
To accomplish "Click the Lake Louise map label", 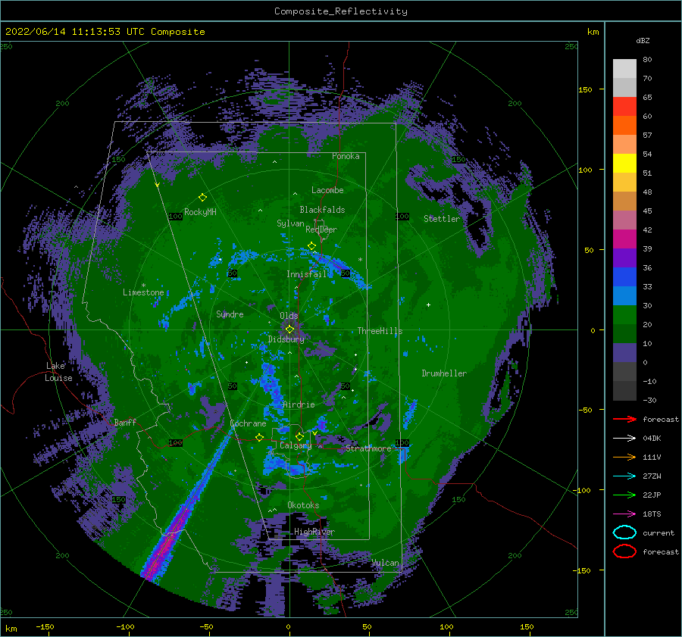I will 58,372.
